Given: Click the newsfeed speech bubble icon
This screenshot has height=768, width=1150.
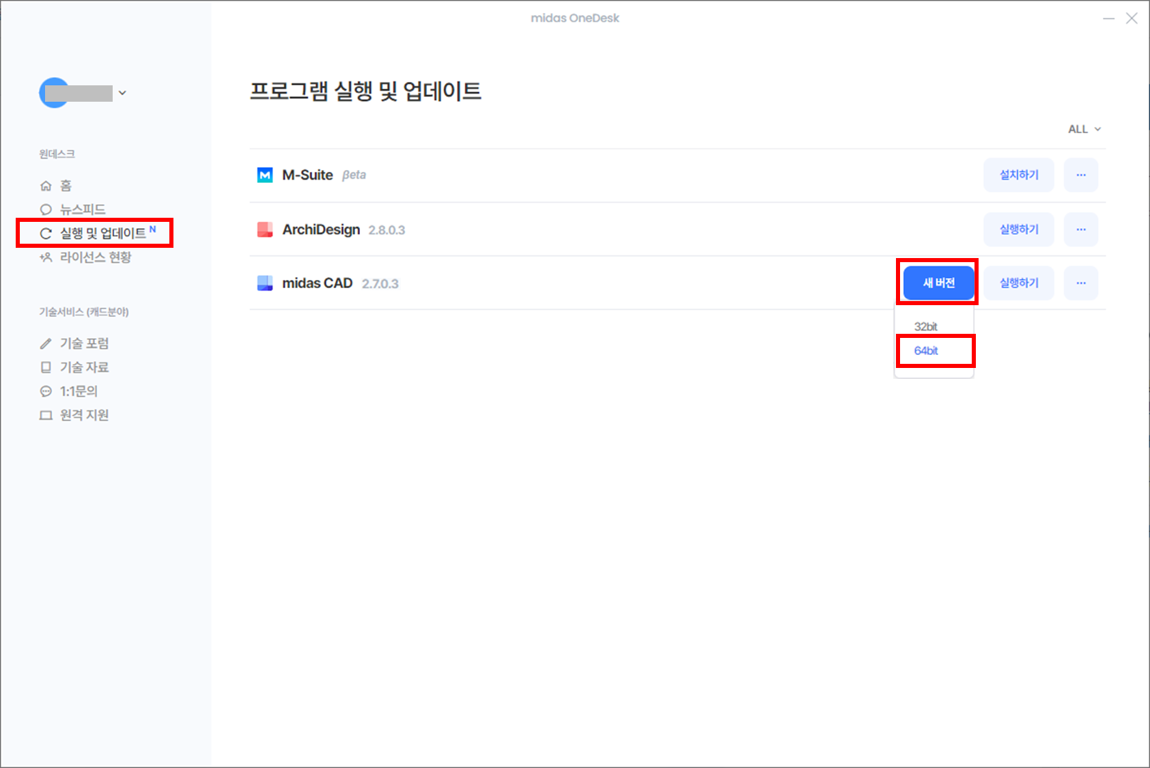Looking at the screenshot, I should pos(46,210).
